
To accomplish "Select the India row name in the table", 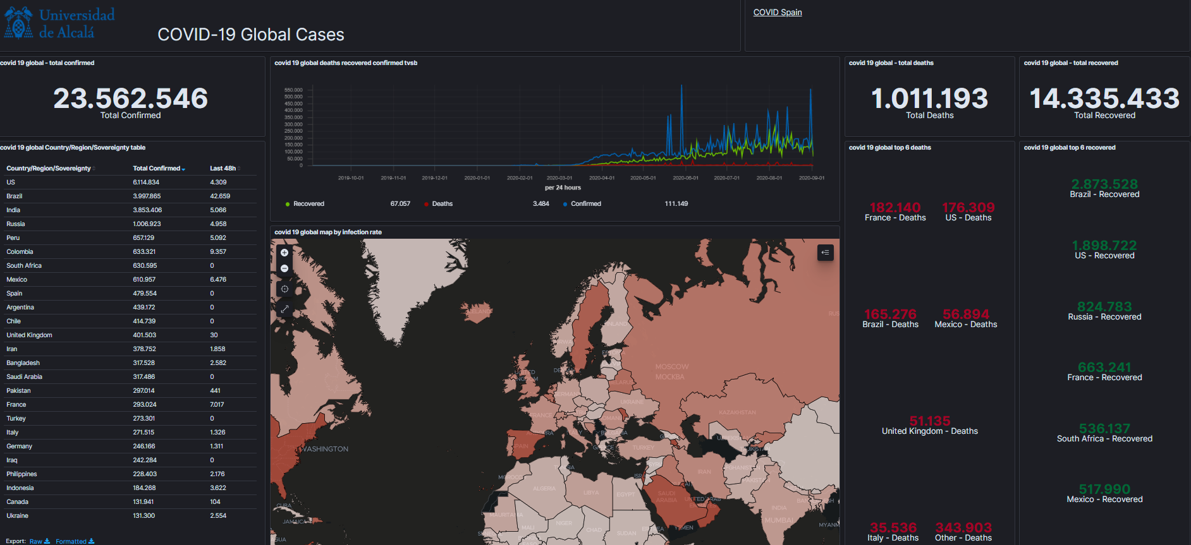I will [13, 210].
